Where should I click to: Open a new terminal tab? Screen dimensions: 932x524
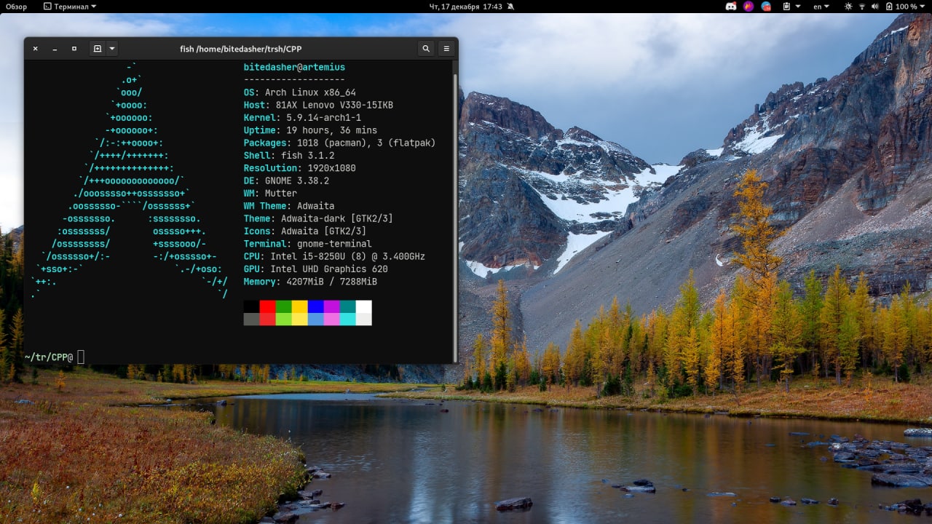(x=98, y=49)
